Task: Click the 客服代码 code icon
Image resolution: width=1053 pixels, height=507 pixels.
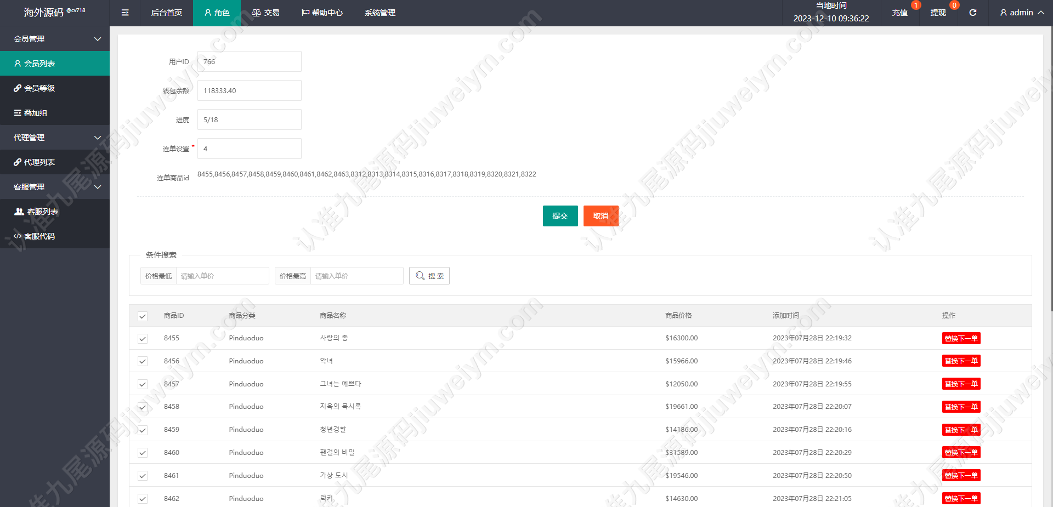Action: point(18,236)
